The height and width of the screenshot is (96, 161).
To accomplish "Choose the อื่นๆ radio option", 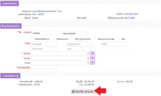I will pos(118,39).
